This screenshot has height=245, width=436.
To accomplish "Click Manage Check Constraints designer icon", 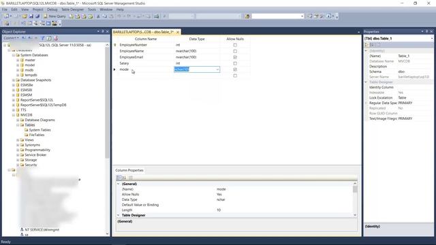I will coord(48,23).
